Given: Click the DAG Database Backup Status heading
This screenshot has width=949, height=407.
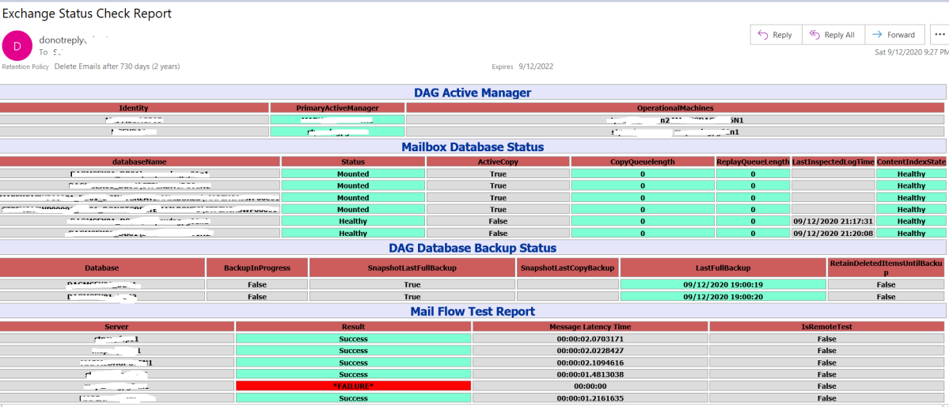Looking at the screenshot, I should point(473,248).
